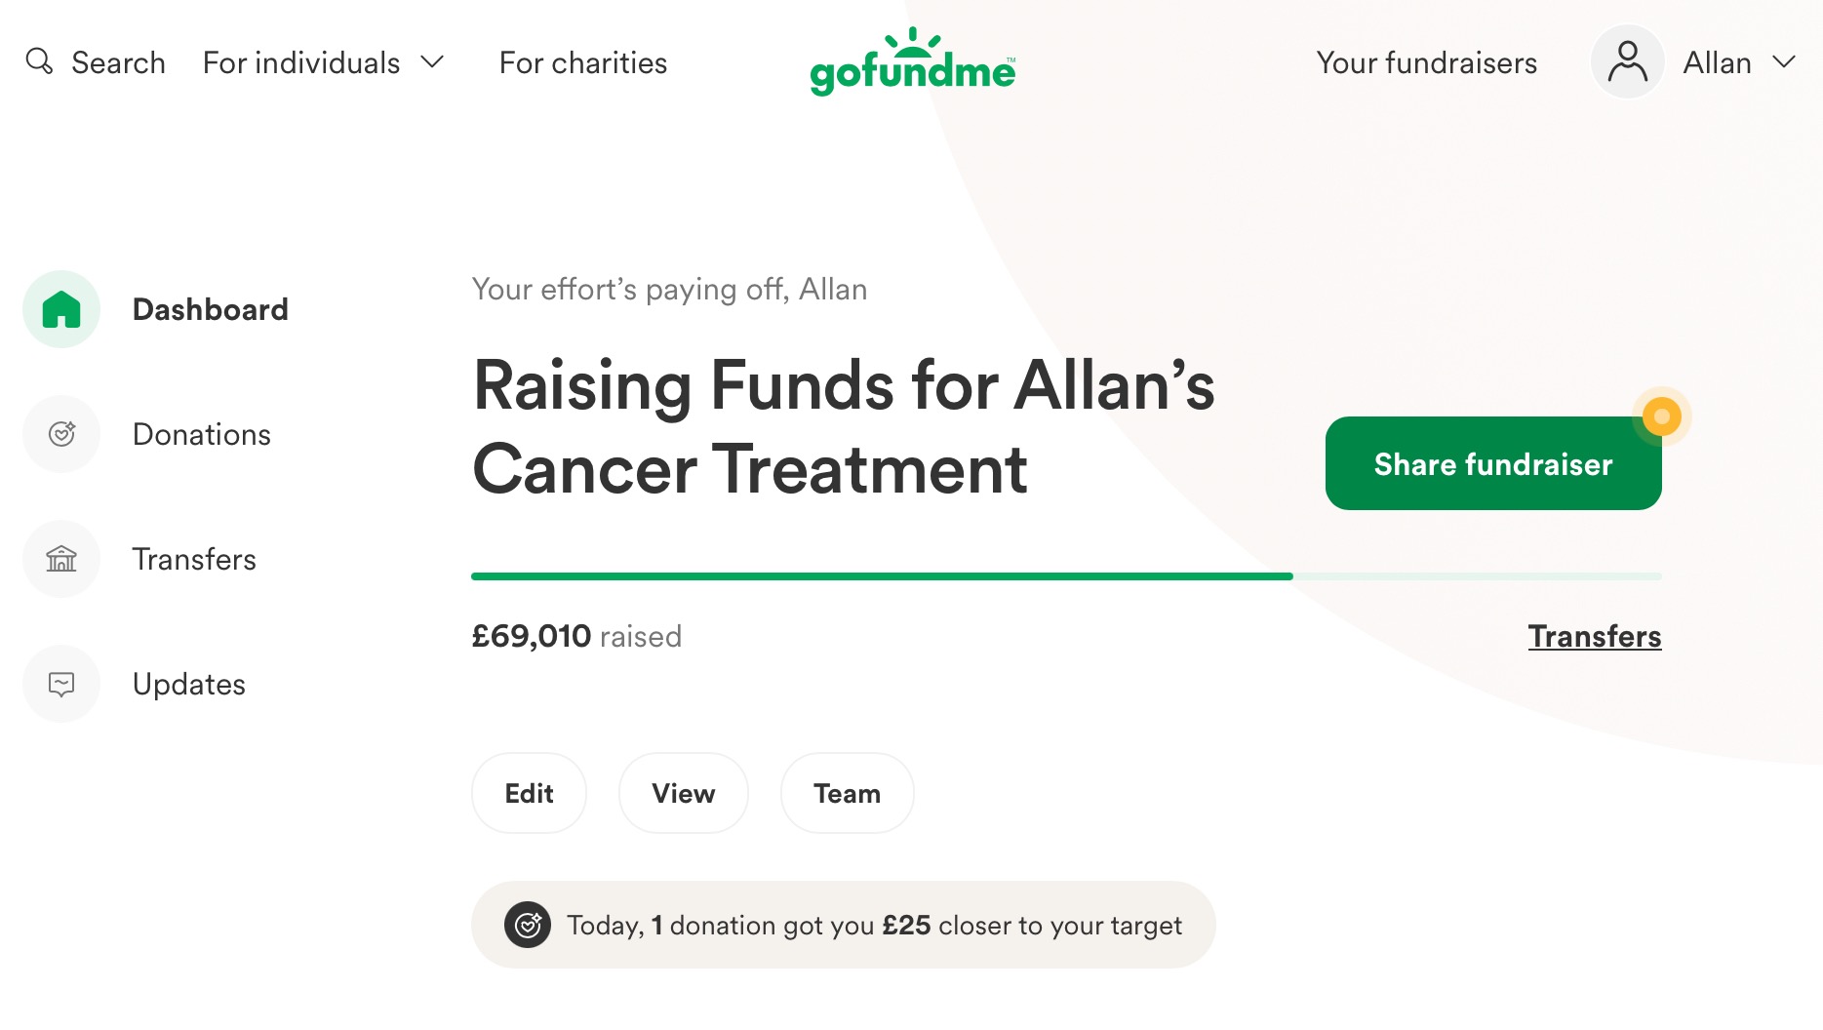Click the Updates message icon
This screenshot has width=1823, height=1030.
coord(61,684)
